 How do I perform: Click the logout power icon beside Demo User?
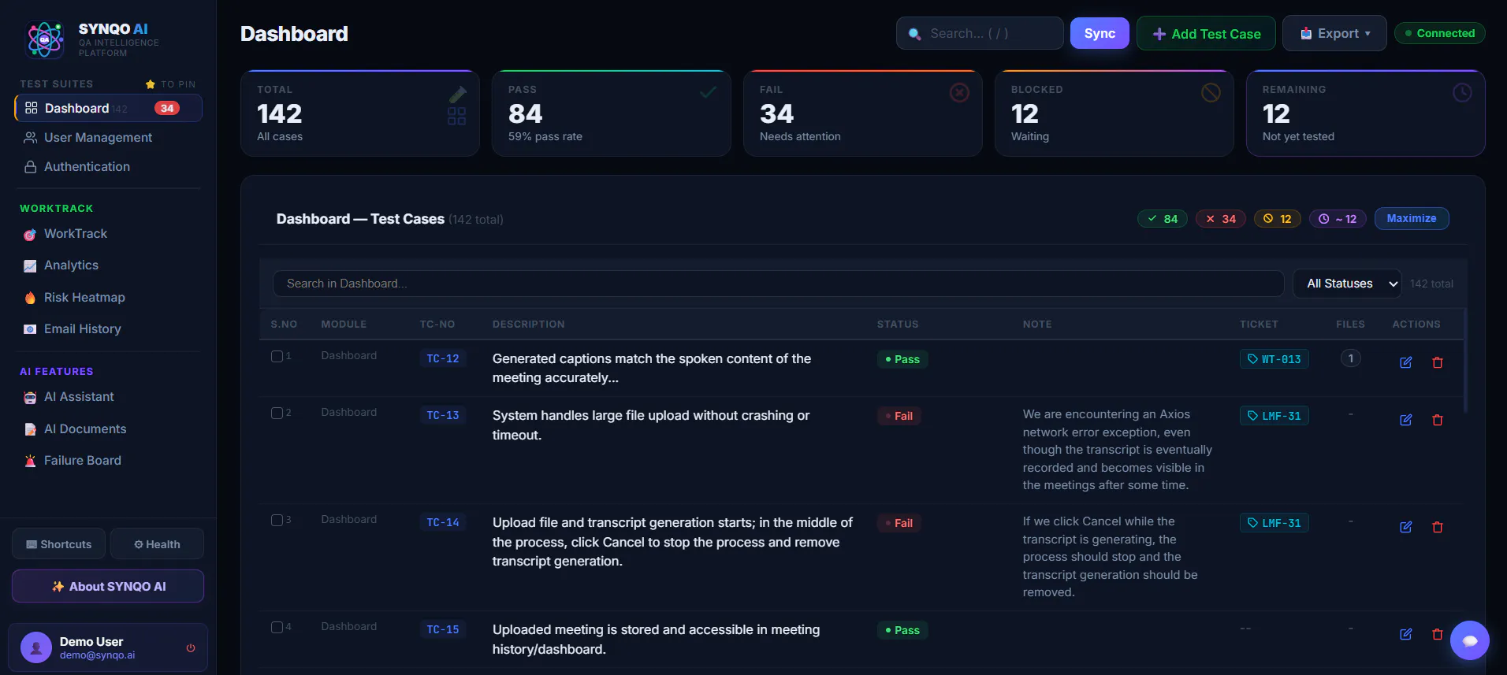pos(191,648)
